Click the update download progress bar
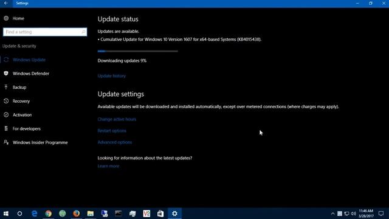 [x=138, y=51]
